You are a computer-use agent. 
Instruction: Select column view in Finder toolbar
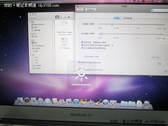[65, 17]
